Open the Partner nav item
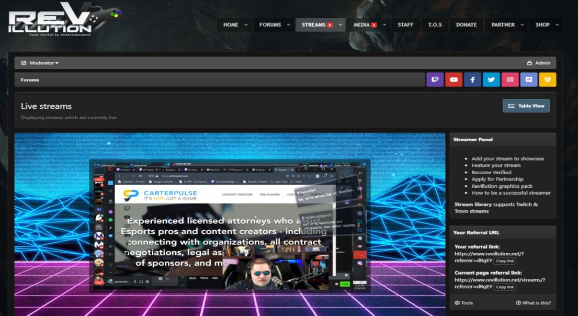Image resolution: width=578 pixels, height=316 pixels. [x=503, y=25]
